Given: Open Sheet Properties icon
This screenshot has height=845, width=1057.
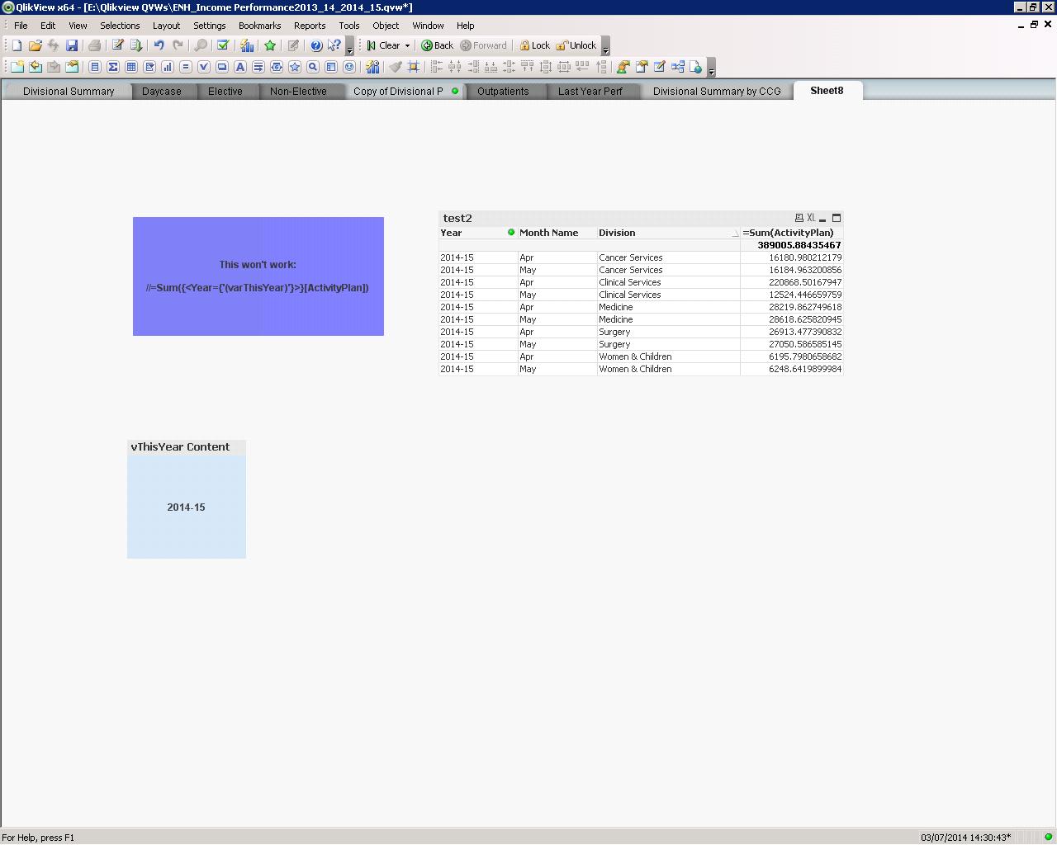Looking at the screenshot, I should coord(72,67).
